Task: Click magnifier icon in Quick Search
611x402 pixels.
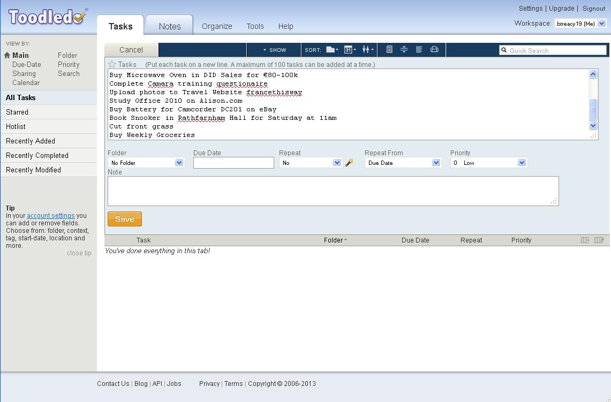Action: tap(504, 50)
